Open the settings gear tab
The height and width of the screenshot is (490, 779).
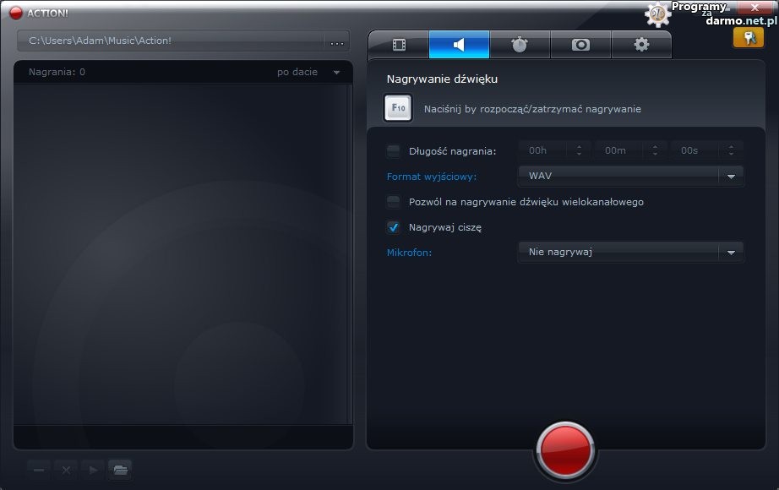tap(641, 45)
